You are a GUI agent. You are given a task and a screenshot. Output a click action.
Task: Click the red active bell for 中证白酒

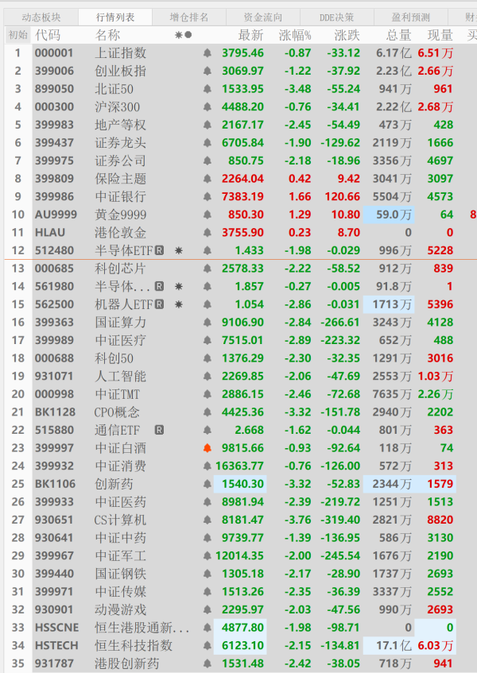pyautogui.click(x=207, y=448)
